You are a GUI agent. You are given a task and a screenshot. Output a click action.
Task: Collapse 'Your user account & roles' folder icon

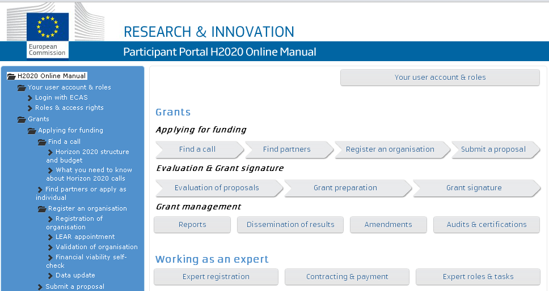22,87
